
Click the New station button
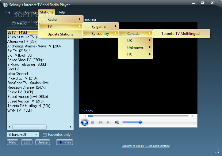click(13, 142)
